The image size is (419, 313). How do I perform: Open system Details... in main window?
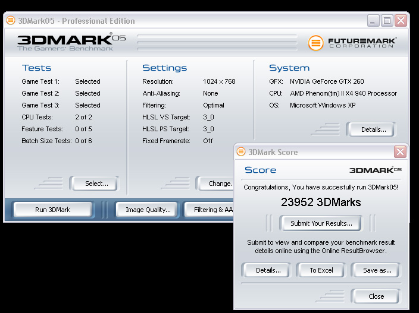point(371,129)
